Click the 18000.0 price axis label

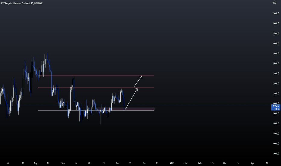[276, 123]
